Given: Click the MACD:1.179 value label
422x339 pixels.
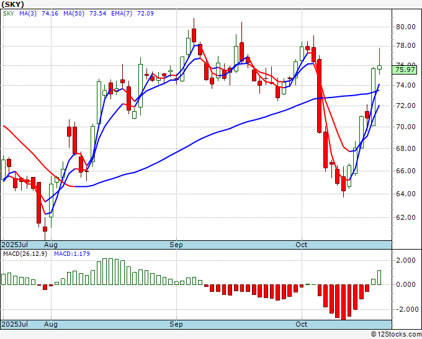Looking at the screenshot, I should tap(72, 254).
